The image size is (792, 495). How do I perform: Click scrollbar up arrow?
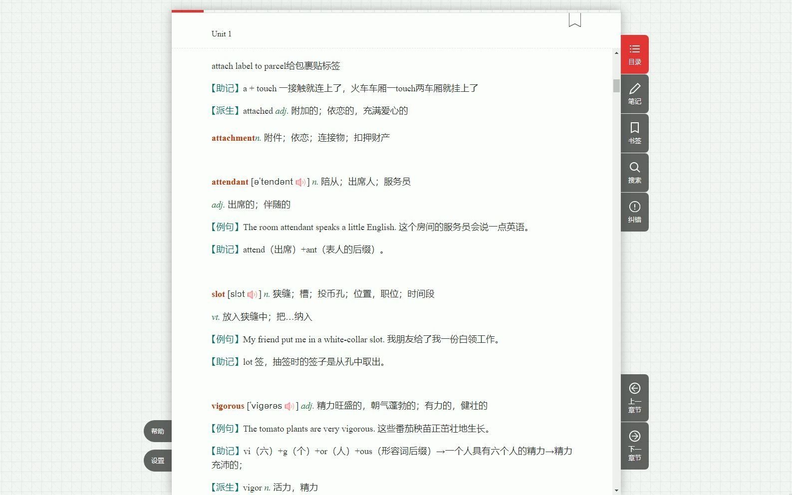pos(616,53)
